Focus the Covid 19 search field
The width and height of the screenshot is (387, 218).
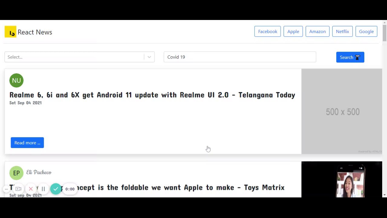240,57
